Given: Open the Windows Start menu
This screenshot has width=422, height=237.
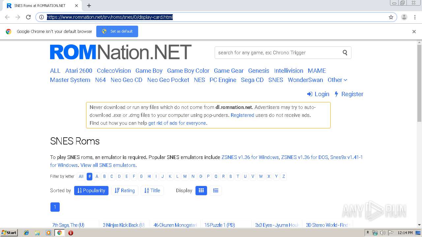Looking at the screenshot, I should click(x=9, y=233).
